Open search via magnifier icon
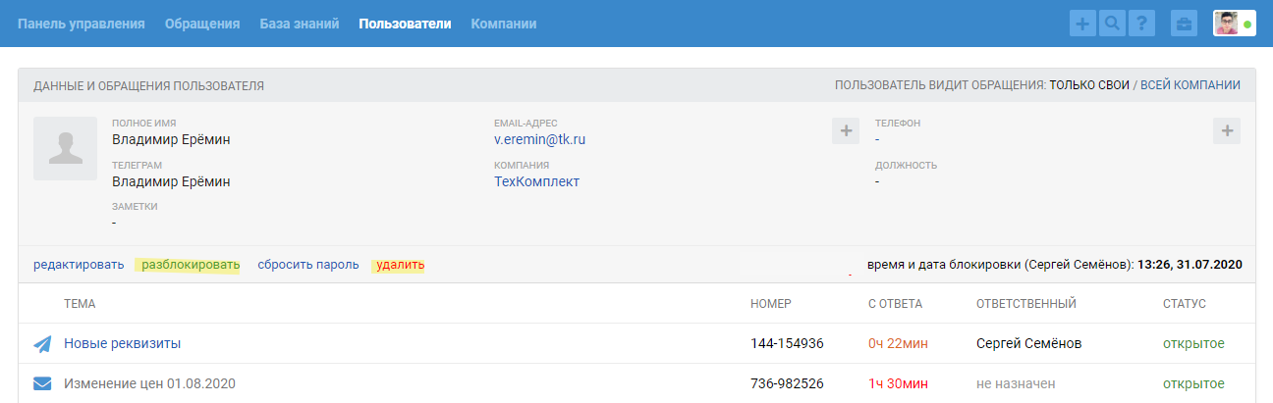 pyautogui.click(x=1112, y=24)
